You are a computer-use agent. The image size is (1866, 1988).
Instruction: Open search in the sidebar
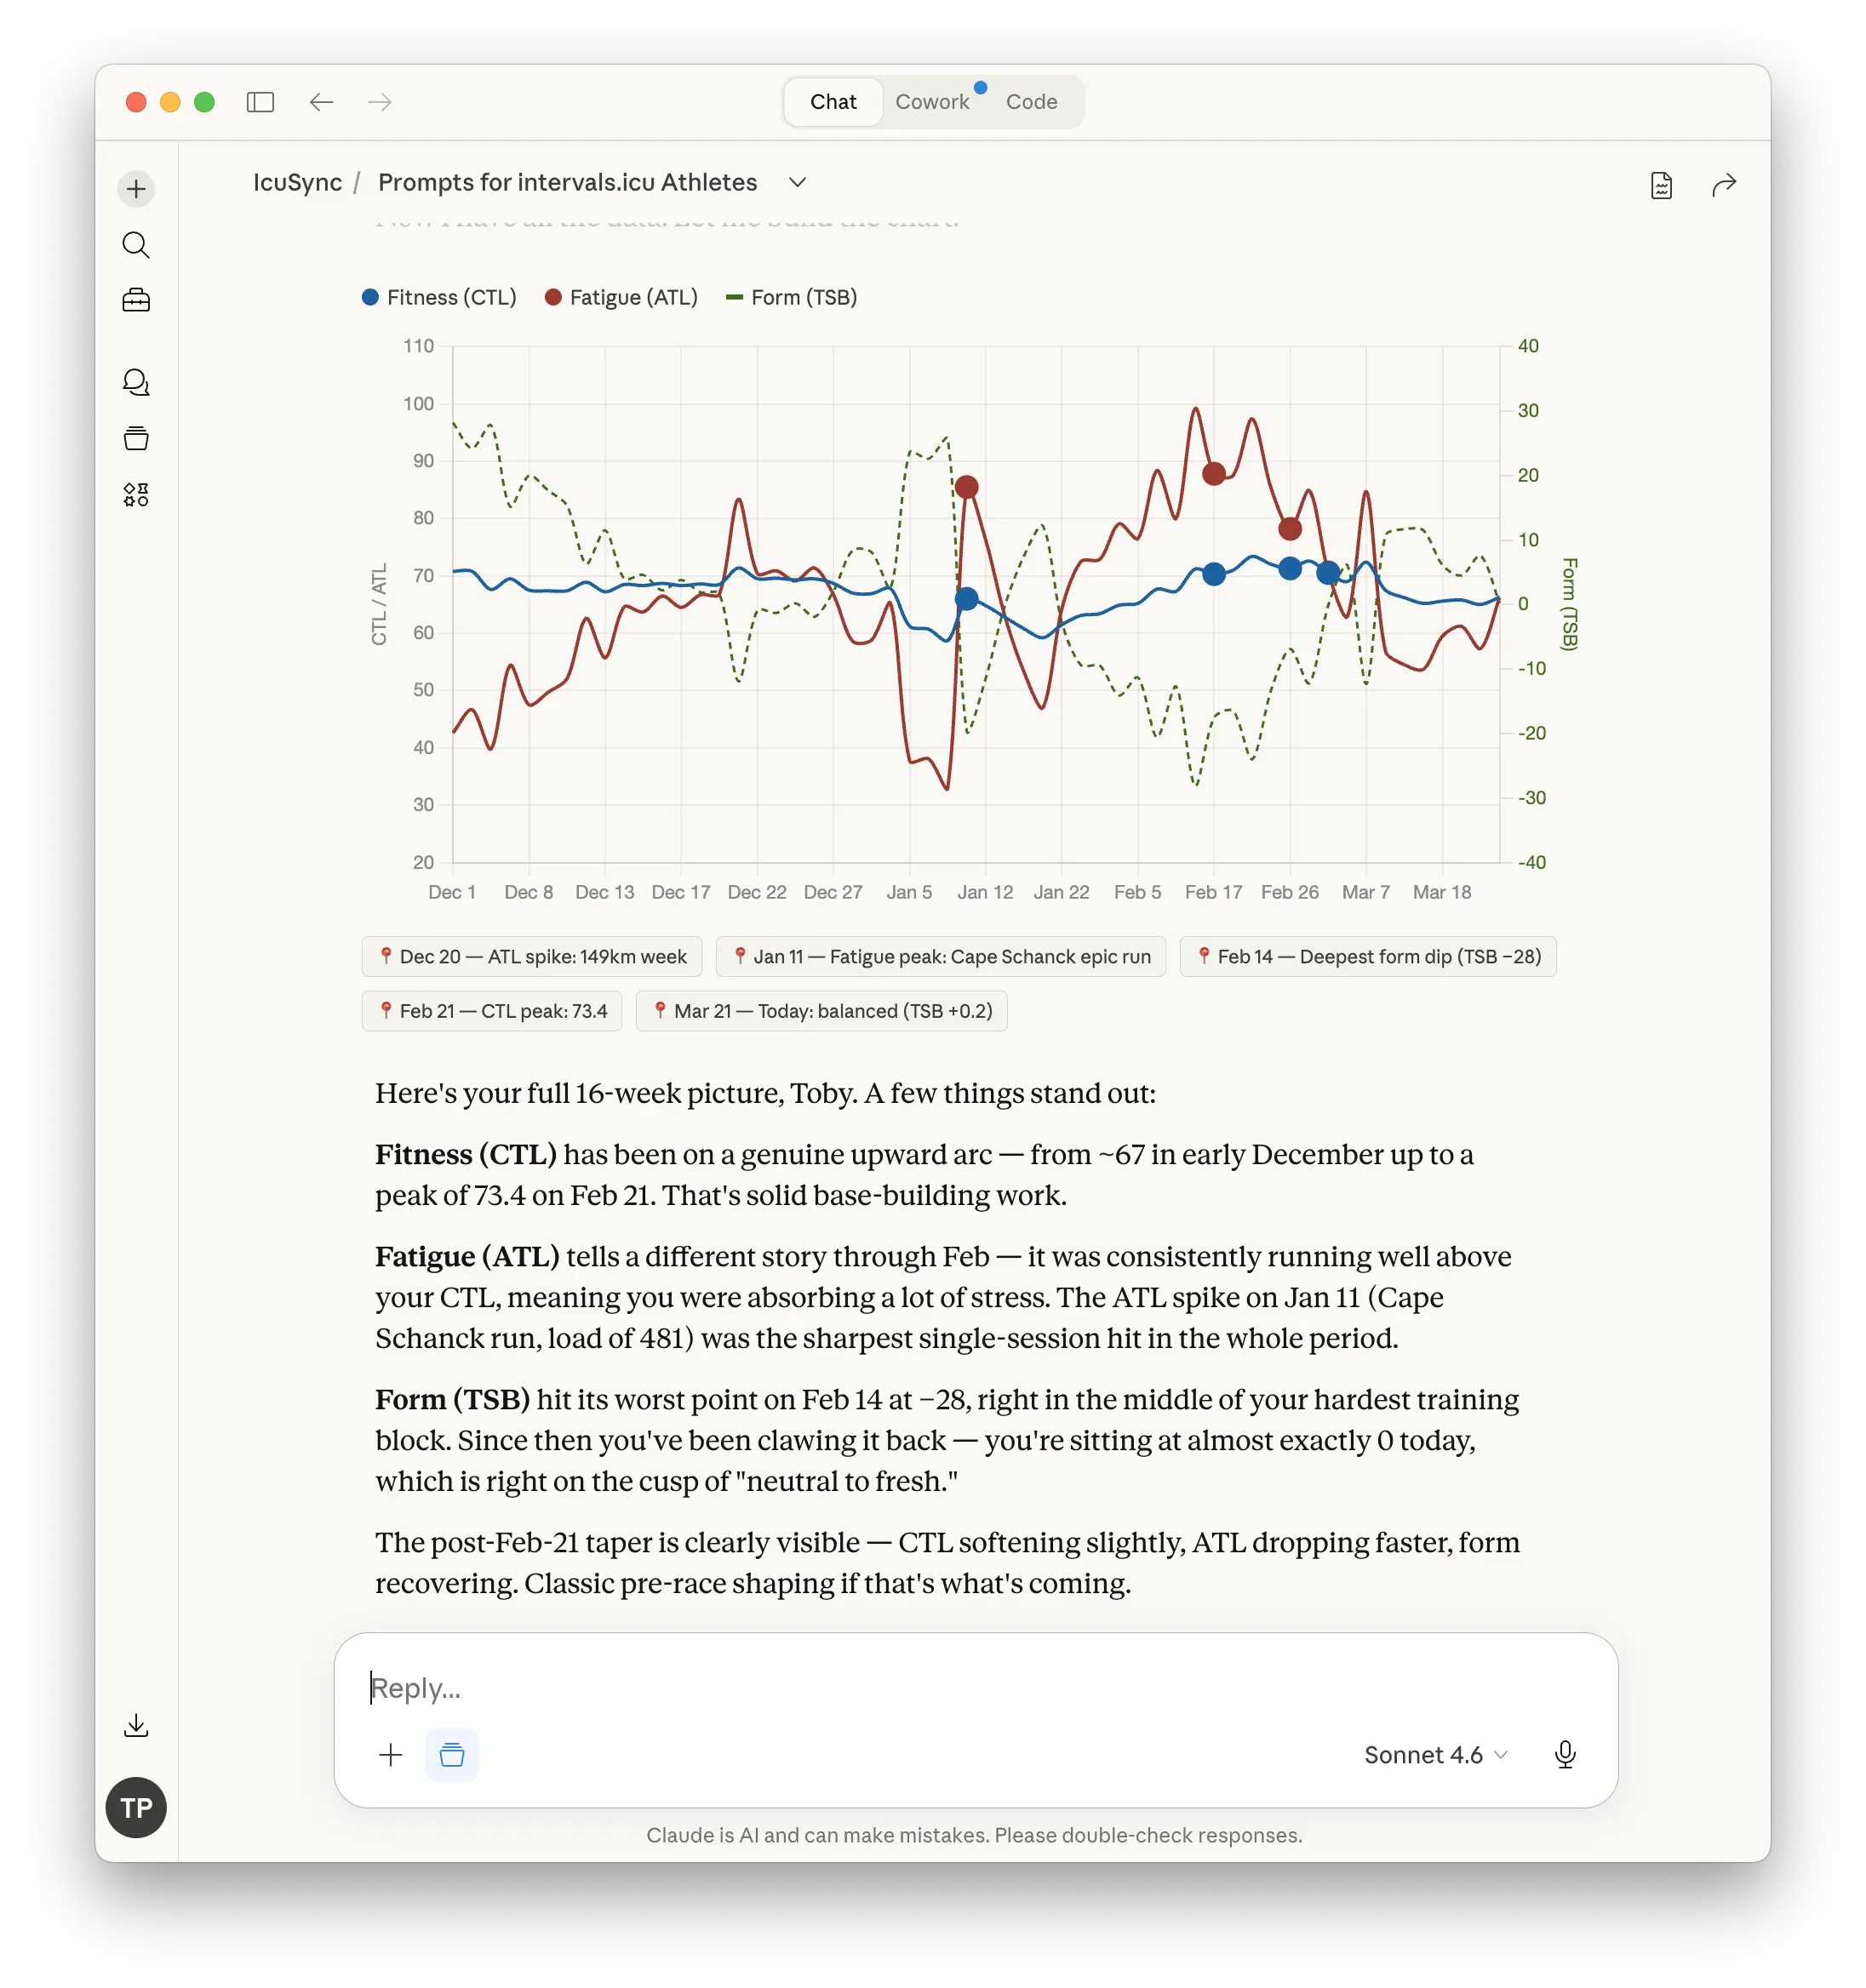[136, 245]
